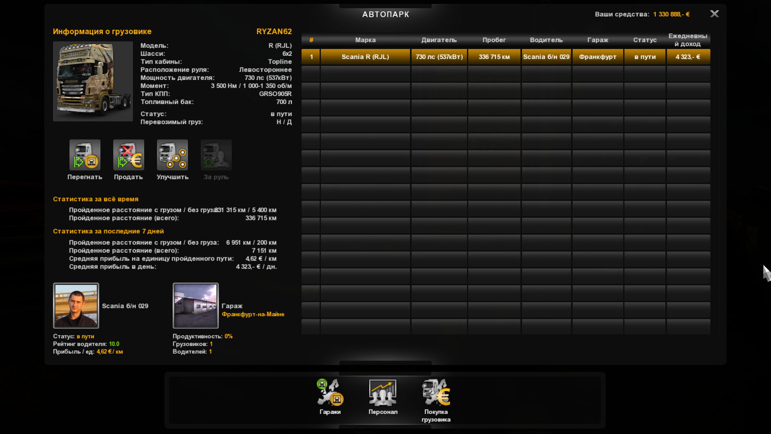Open the Гаражи map icon
771x434 pixels.
tap(330, 392)
